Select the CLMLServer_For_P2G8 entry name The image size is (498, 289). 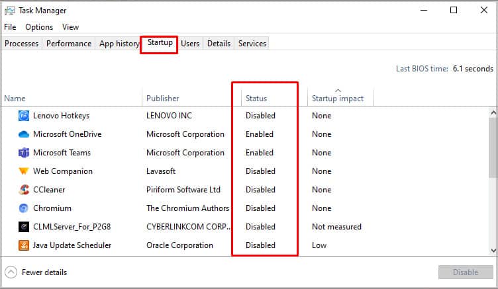tap(72, 227)
